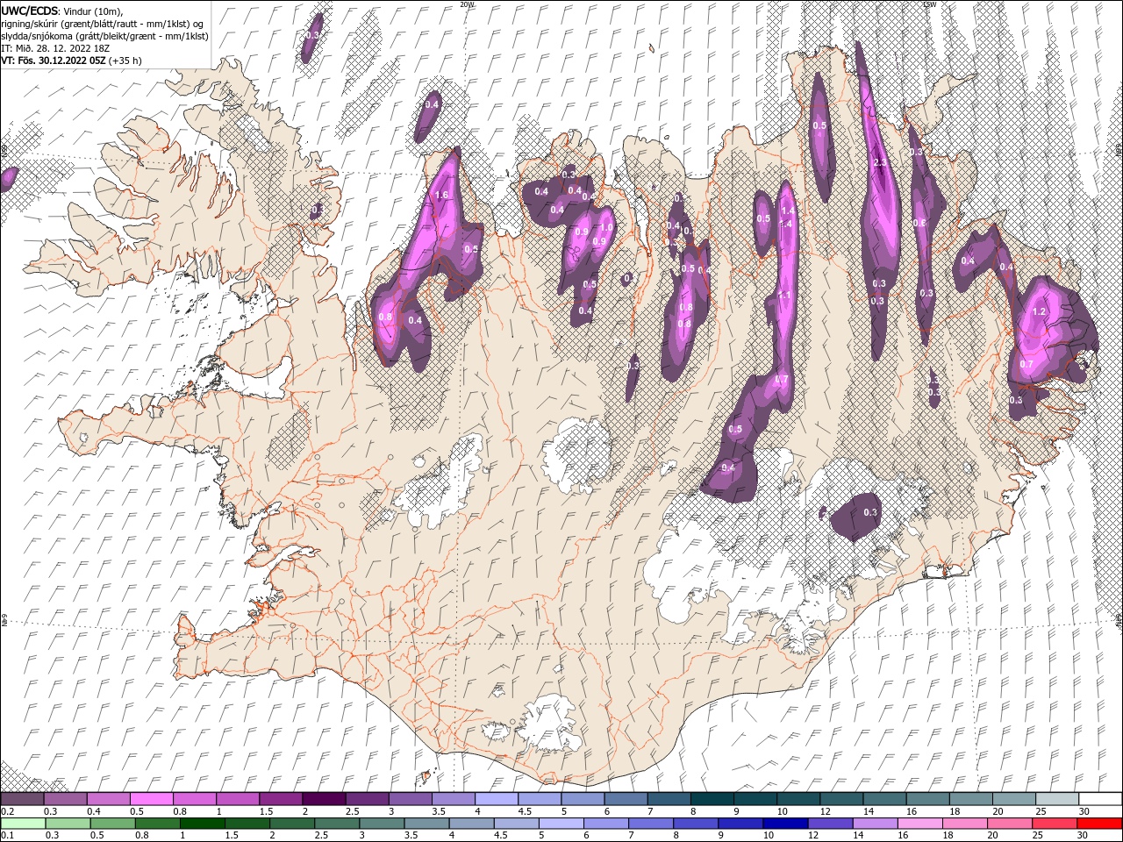Image resolution: width=1123 pixels, height=842 pixels.
Task: Click the 0.1 scale label in the legend
Action: (x=6, y=836)
